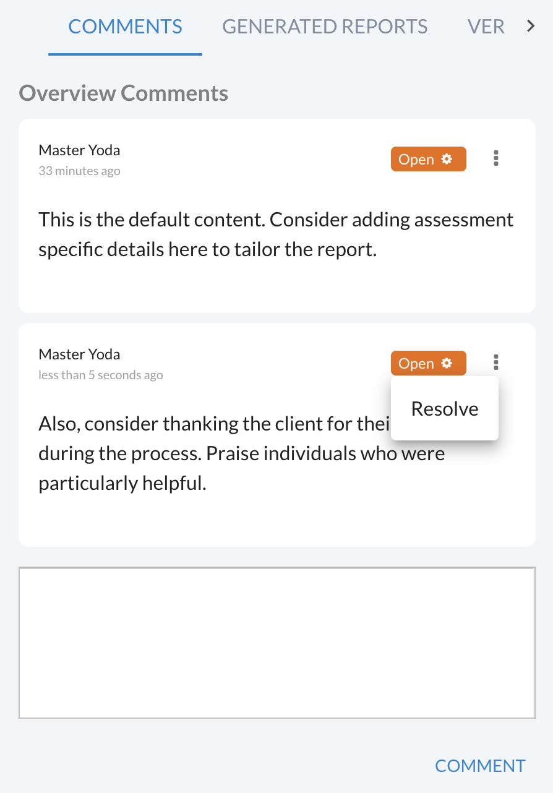Screen dimensions: 553x793
Task: Click the Overview Comments heading
Action: coord(124,93)
